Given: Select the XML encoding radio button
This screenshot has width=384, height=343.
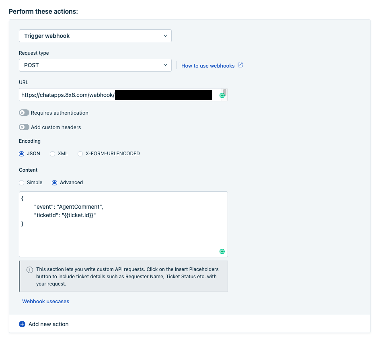Looking at the screenshot, I should point(52,154).
